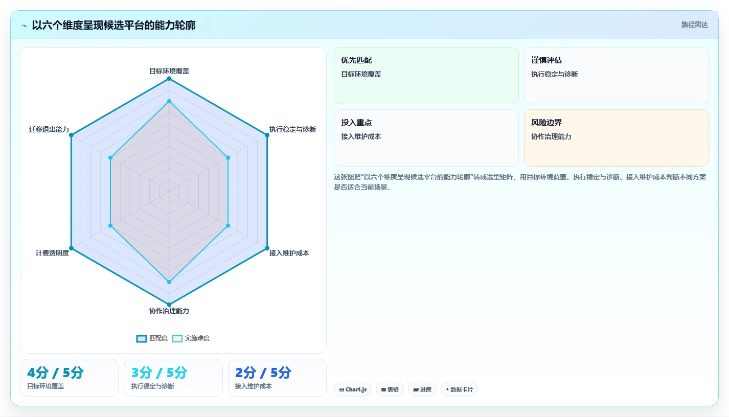Image resolution: width=729 pixels, height=417 pixels.
Task: Click 执行稳定与诊断 text inside 谨慎评估 card
Action: point(555,74)
